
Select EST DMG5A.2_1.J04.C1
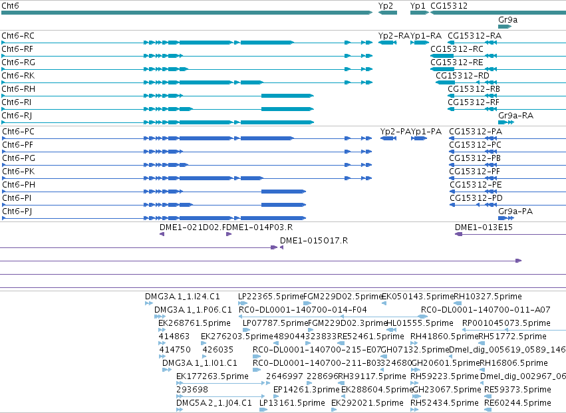click(x=213, y=403)
